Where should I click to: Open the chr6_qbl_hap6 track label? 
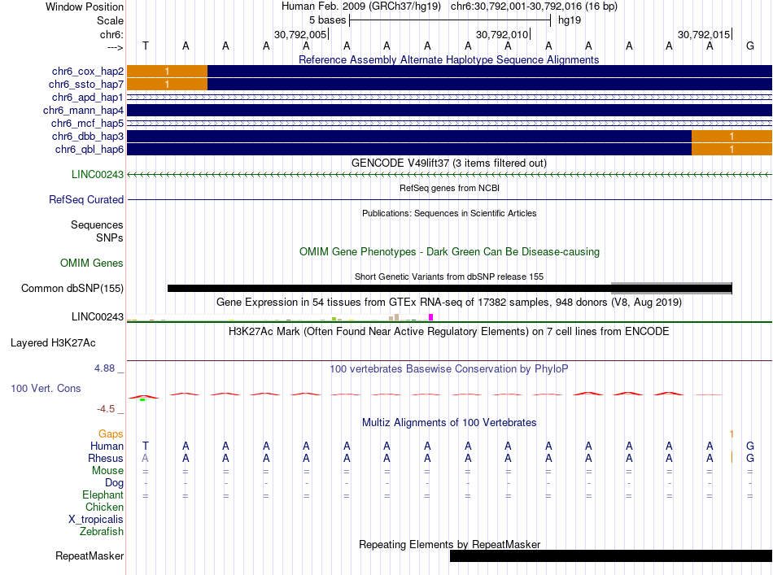coord(90,150)
